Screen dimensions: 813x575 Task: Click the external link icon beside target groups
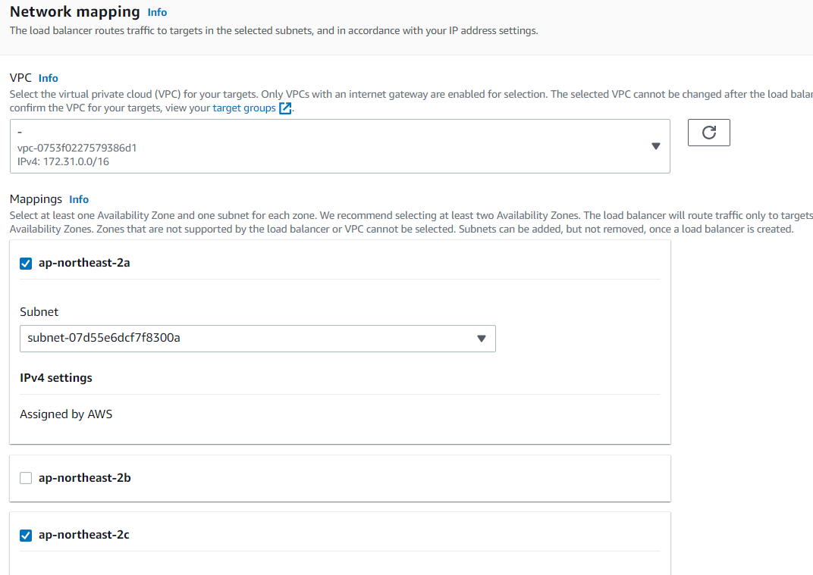(285, 108)
